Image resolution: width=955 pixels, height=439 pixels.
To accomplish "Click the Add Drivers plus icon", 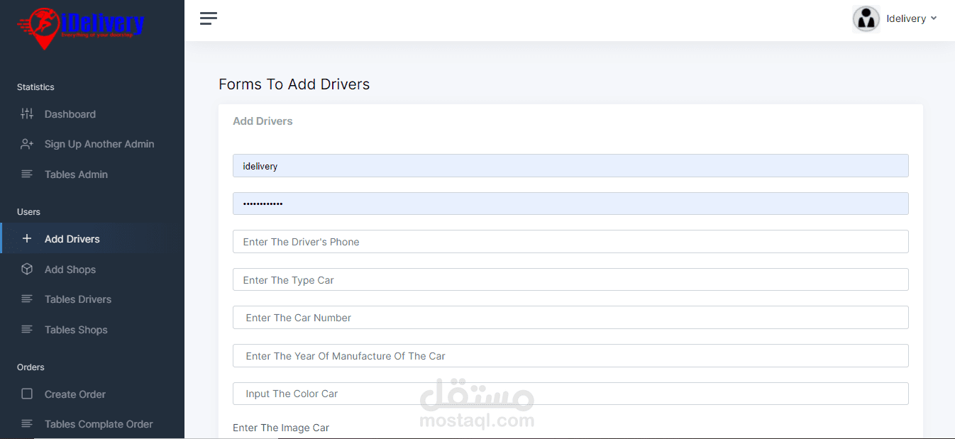I will click(x=27, y=238).
